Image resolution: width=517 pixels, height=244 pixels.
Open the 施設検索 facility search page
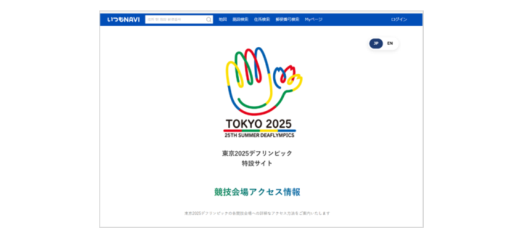[x=241, y=19]
